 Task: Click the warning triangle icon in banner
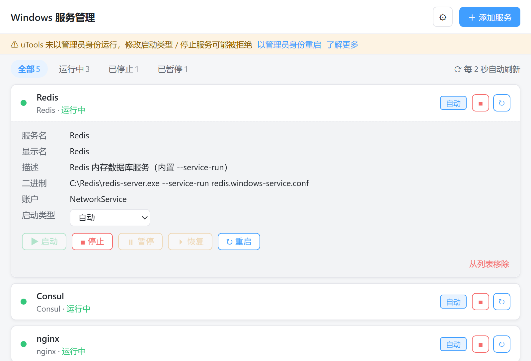pyautogui.click(x=15, y=44)
